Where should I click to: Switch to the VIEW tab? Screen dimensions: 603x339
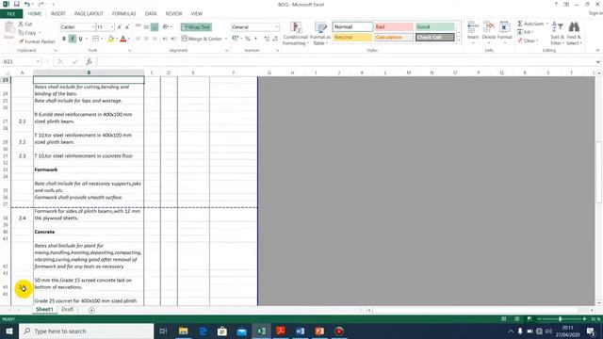[x=197, y=14]
